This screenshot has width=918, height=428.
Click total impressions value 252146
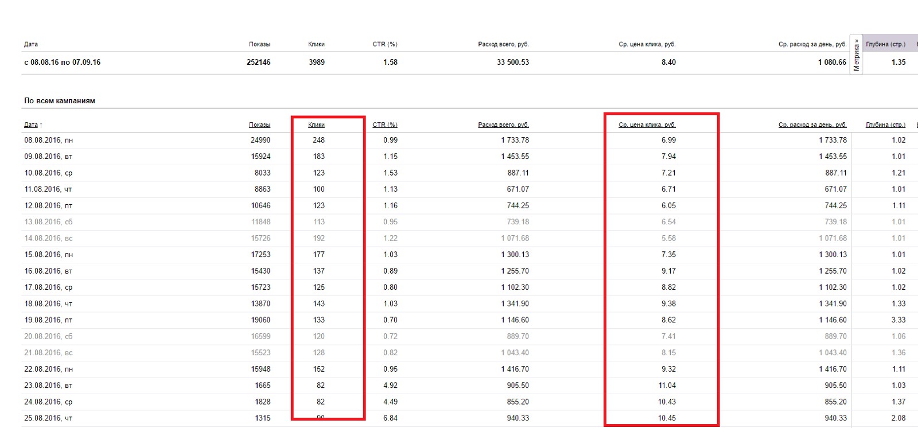tap(258, 62)
